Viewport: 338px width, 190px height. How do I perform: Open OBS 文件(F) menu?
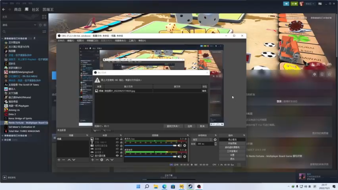(61, 41)
